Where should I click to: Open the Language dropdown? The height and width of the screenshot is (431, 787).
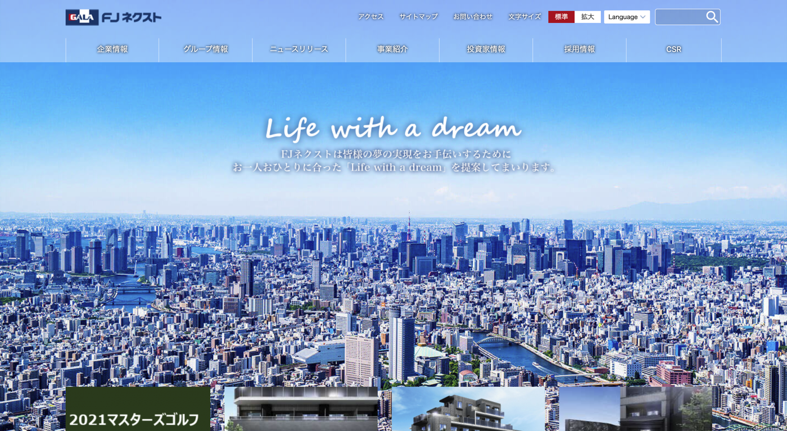coord(627,17)
